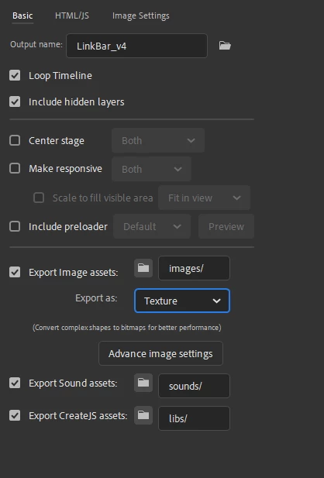
Task: Switch to the HTML/JS tab
Action: coord(72,15)
